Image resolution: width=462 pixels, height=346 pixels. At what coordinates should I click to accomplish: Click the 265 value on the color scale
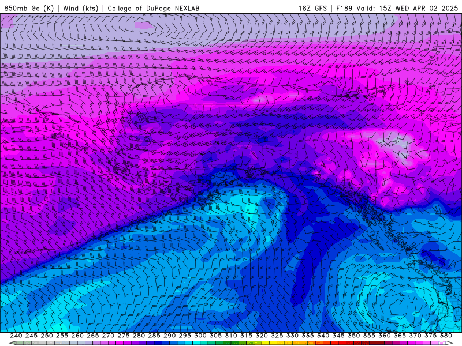tap(92, 336)
